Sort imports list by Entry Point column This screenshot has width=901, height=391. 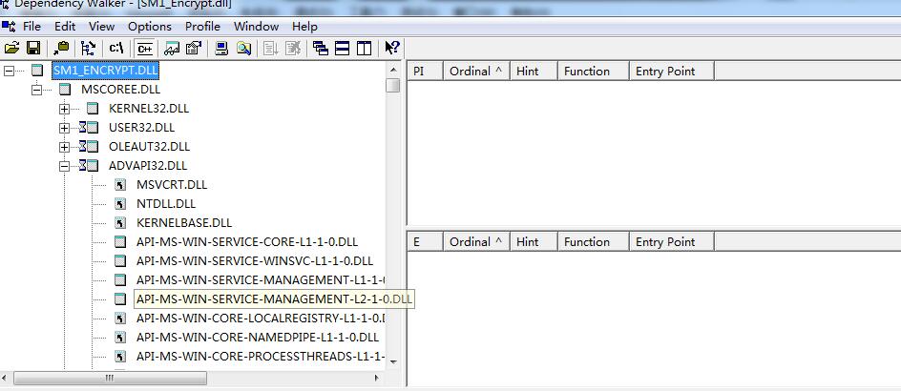click(672, 72)
